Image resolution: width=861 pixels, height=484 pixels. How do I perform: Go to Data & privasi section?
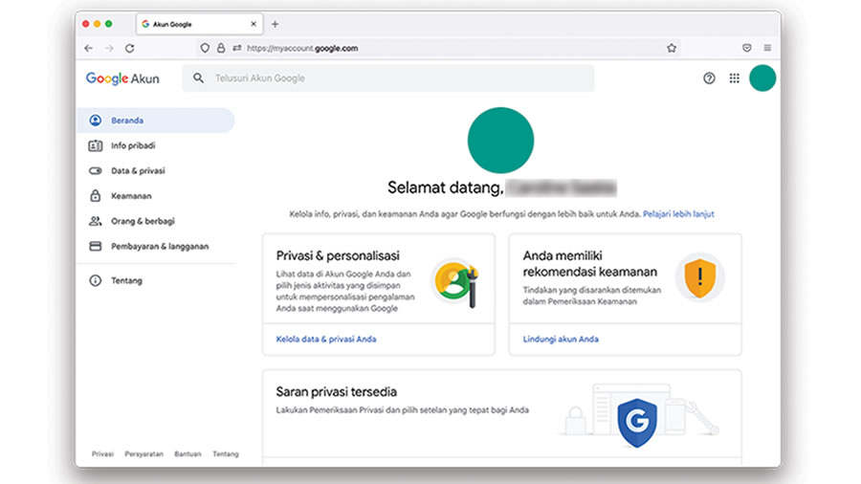(138, 170)
